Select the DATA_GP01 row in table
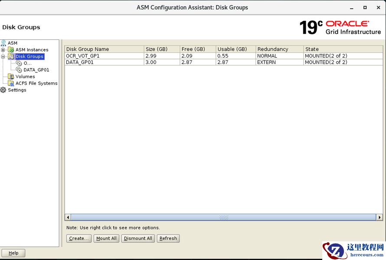386x260 pixels. (x=104, y=62)
